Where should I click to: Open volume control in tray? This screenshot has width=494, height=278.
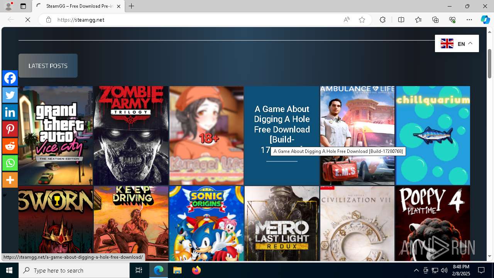pos(444,270)
